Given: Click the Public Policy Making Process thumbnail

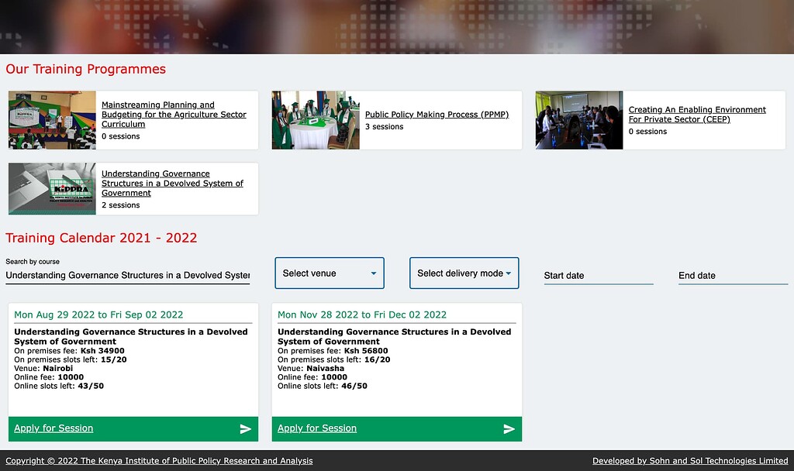Looking at the screenshot, I should 316,120.
